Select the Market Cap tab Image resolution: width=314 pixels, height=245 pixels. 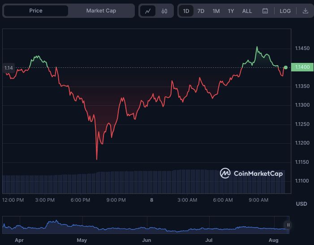(101, 11)
